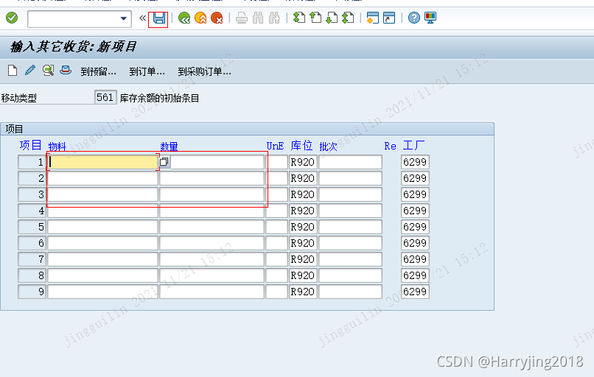
Task: Click the 到订单... button
Action: point(147,71)
